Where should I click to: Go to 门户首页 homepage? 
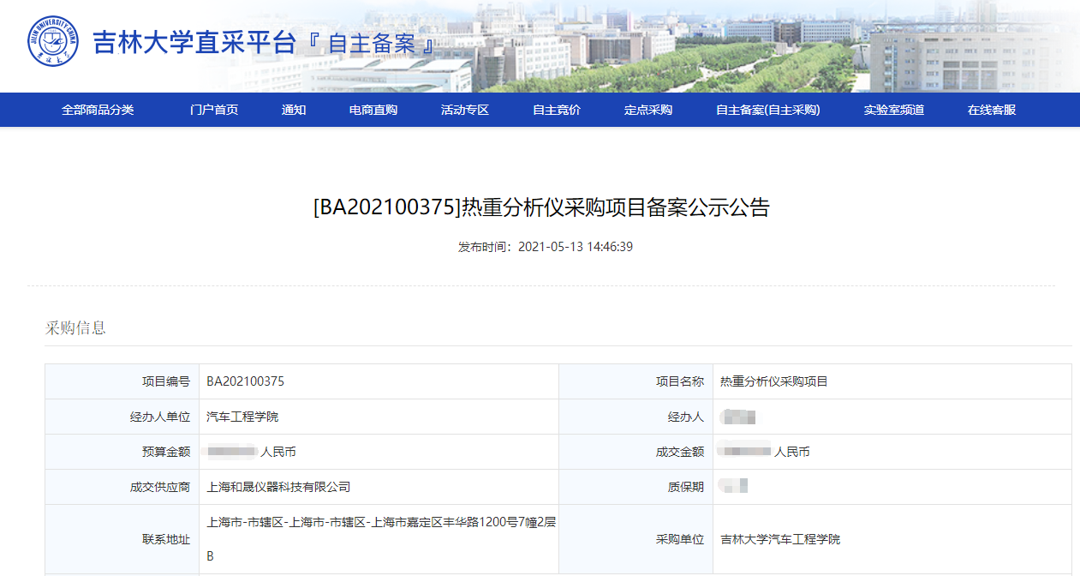click(x=212, y=109)
